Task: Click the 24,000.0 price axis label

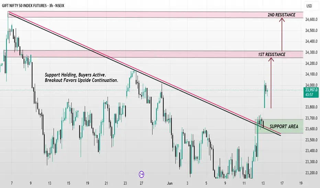Action: pos(311,85)
